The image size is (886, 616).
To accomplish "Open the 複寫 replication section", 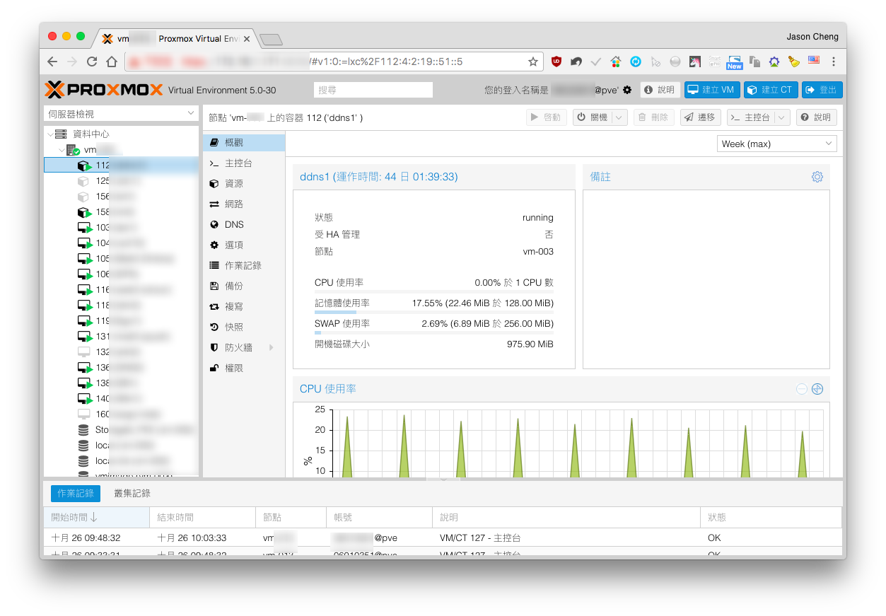I will [244, 306].
